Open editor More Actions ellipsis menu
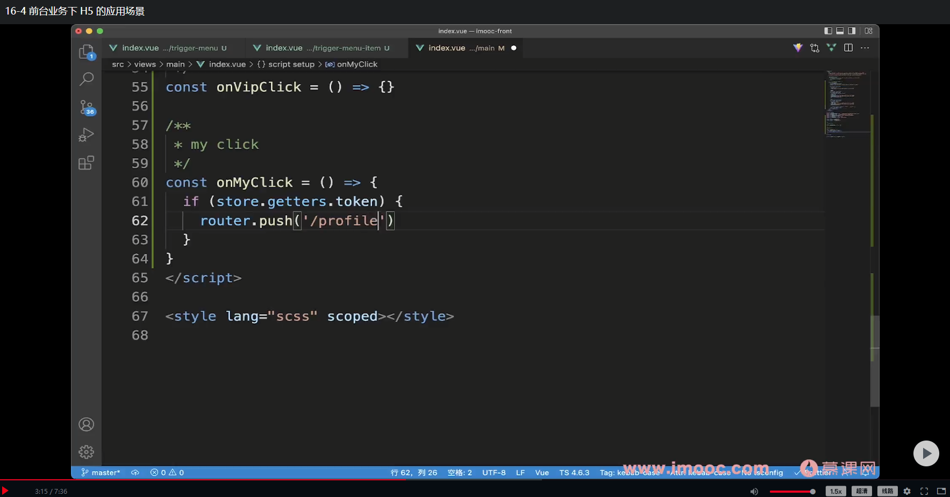 point(865,48)
